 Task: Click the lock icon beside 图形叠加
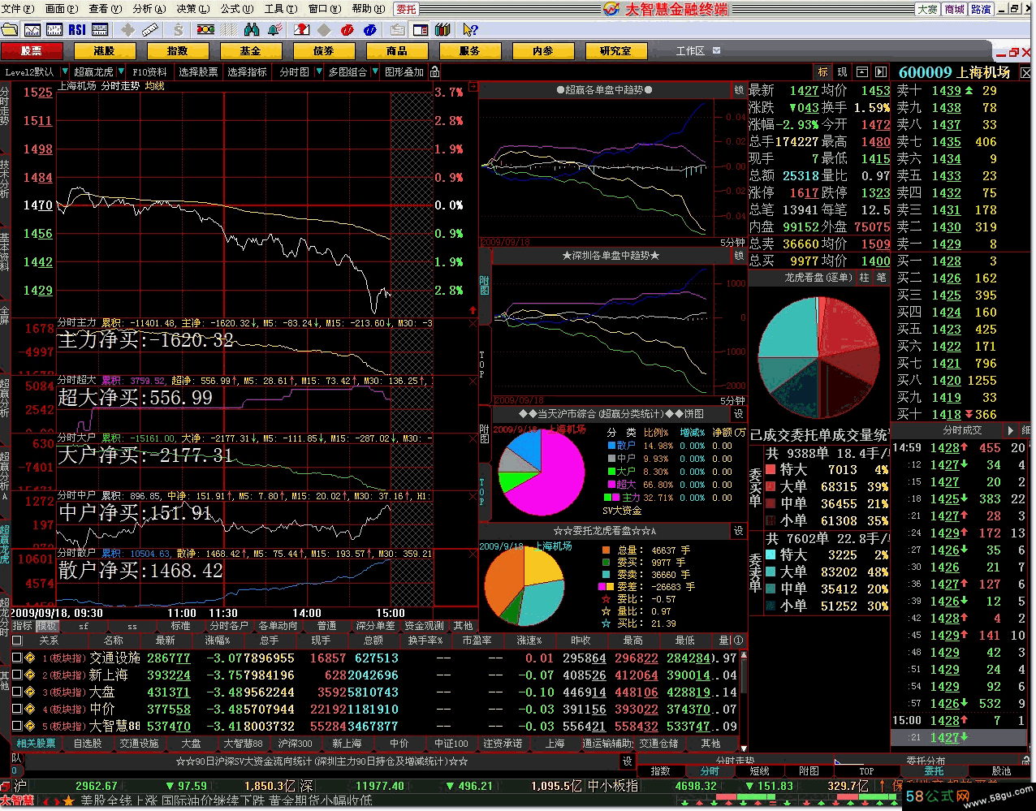coord(435,72)
